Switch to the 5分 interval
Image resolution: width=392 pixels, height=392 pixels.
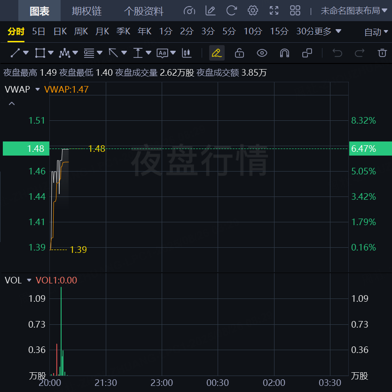(229, 31)
